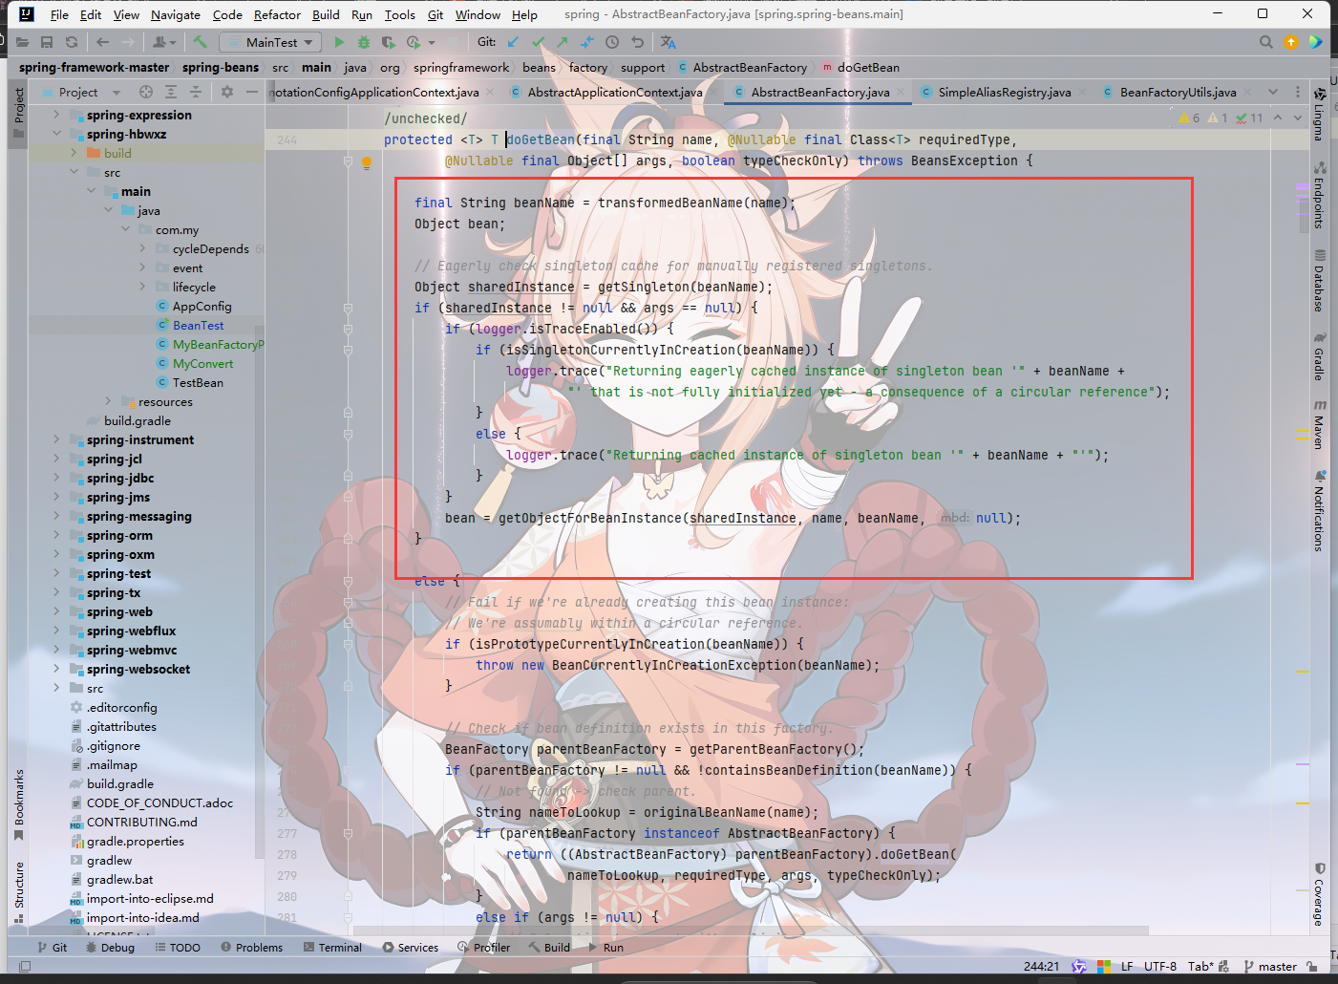
Task: Expand the spring-webmvc module
Action: 56,650
